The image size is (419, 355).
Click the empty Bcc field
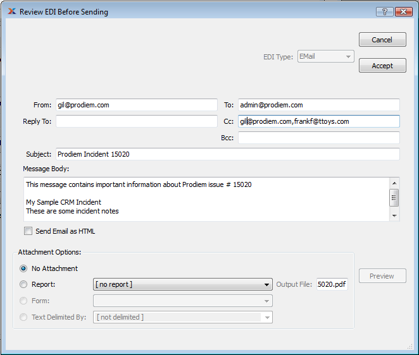point(318,138)
